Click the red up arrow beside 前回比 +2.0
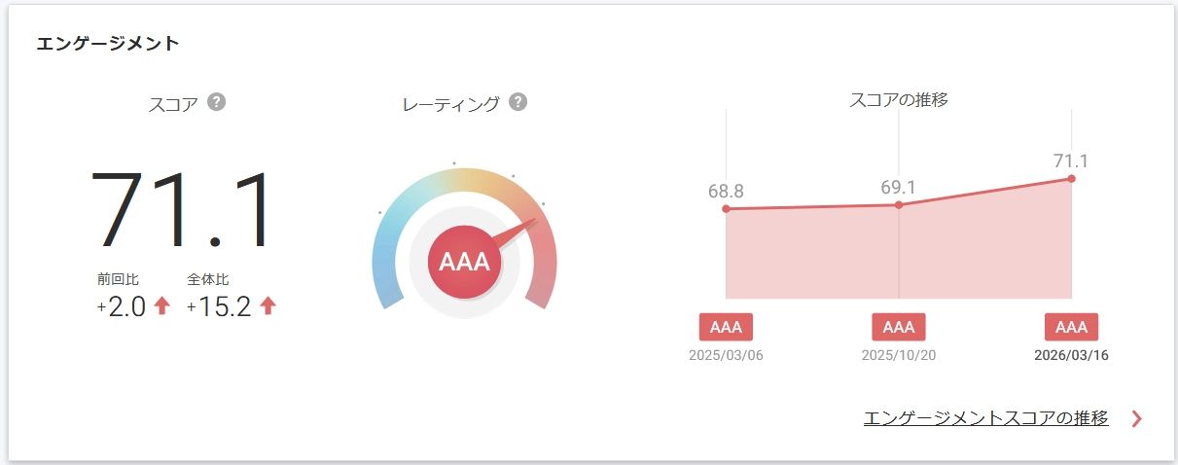This screenshot has width=1178, height=465. click(162, 306)
